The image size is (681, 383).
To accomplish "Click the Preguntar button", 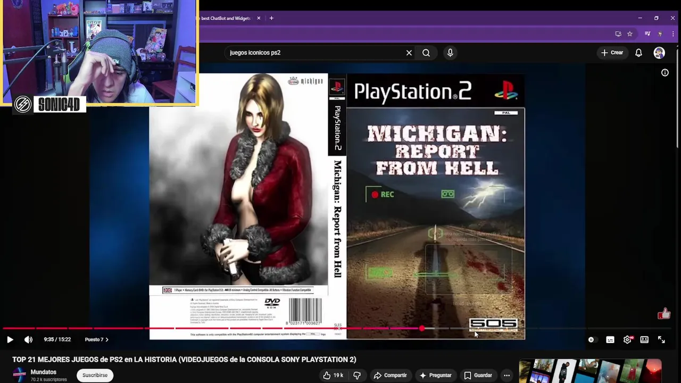I will pyautogui.click(x=435, y=375).
